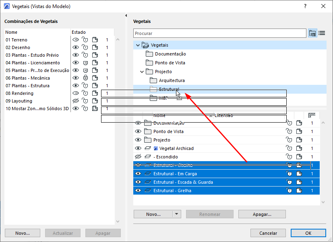The height and width of the screenshot is (242, 333).
Task: Click intersection priority column header icon
Action: coord(311,115)
